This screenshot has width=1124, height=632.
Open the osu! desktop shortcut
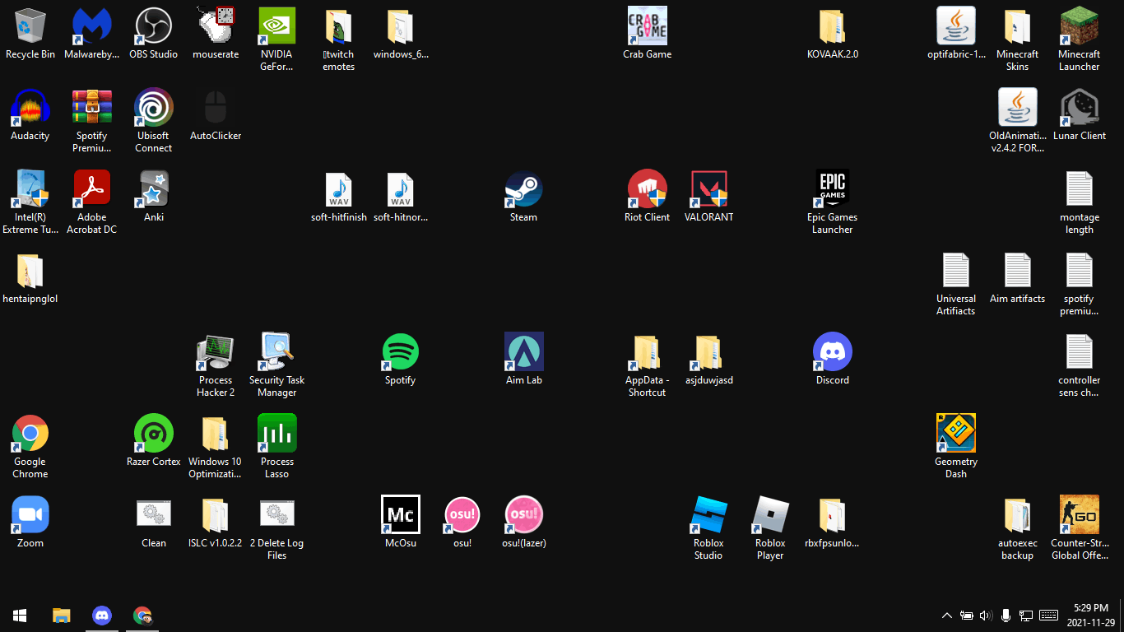[x=462, y=515]
